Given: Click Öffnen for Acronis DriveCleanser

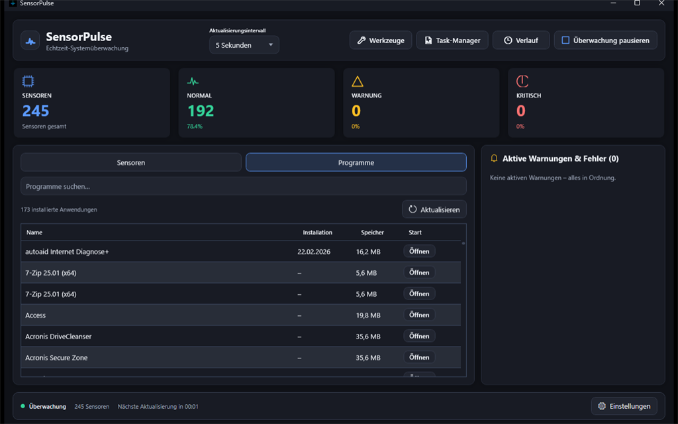Looking at the screenshot, I should coord(419,336).
